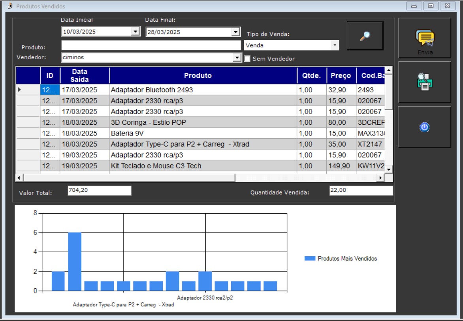This screenshot has height=321, width=463.
Task: Open the Data Final date dropdown
Action: (x=236, y=32)
